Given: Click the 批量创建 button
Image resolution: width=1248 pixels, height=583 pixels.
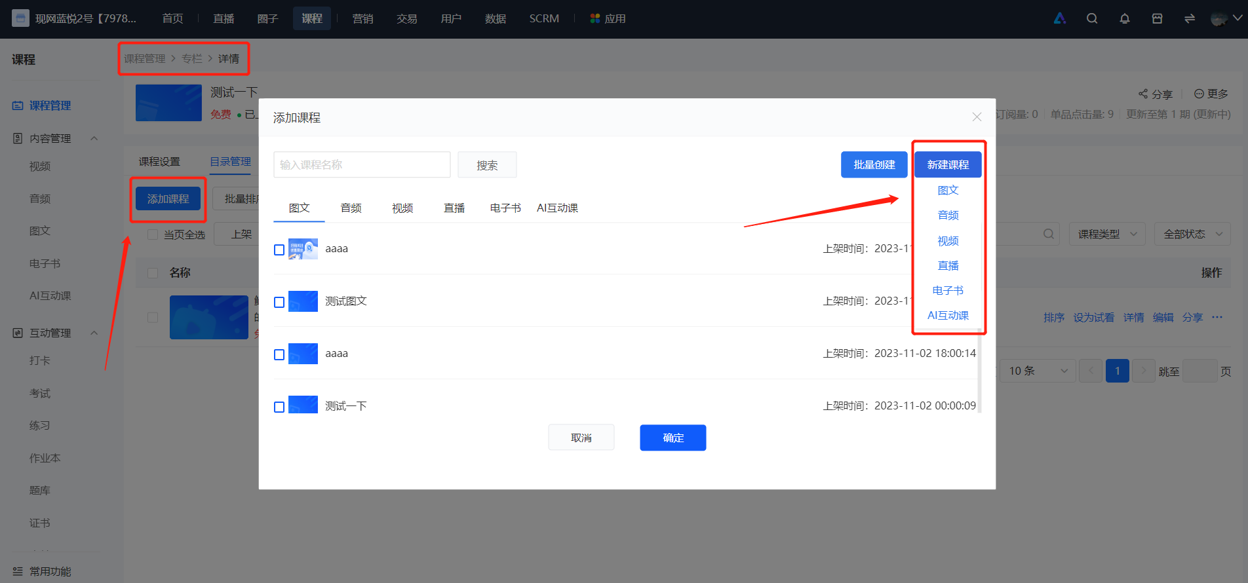Looking at the screenshot, I should coord(874,164).
